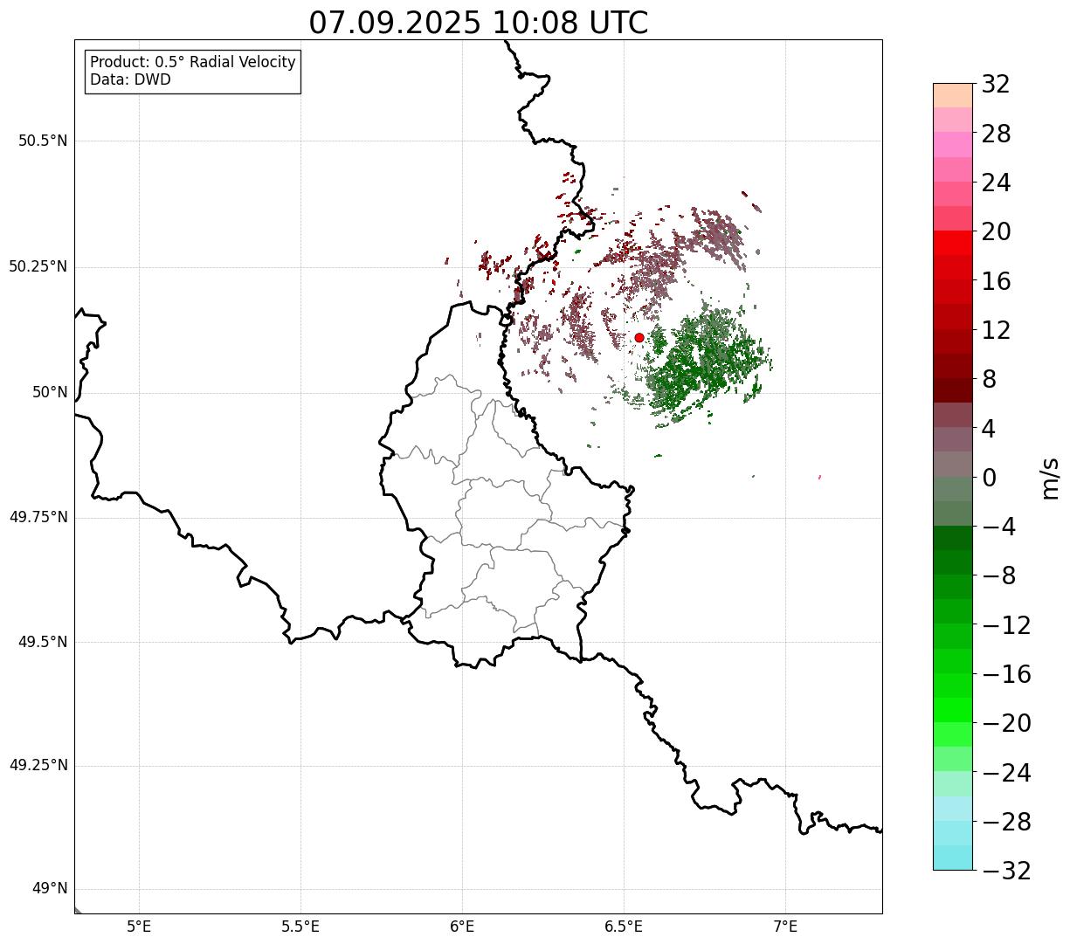
Task: Click the colorbar tick label 32
Action: tap(996, 84)
